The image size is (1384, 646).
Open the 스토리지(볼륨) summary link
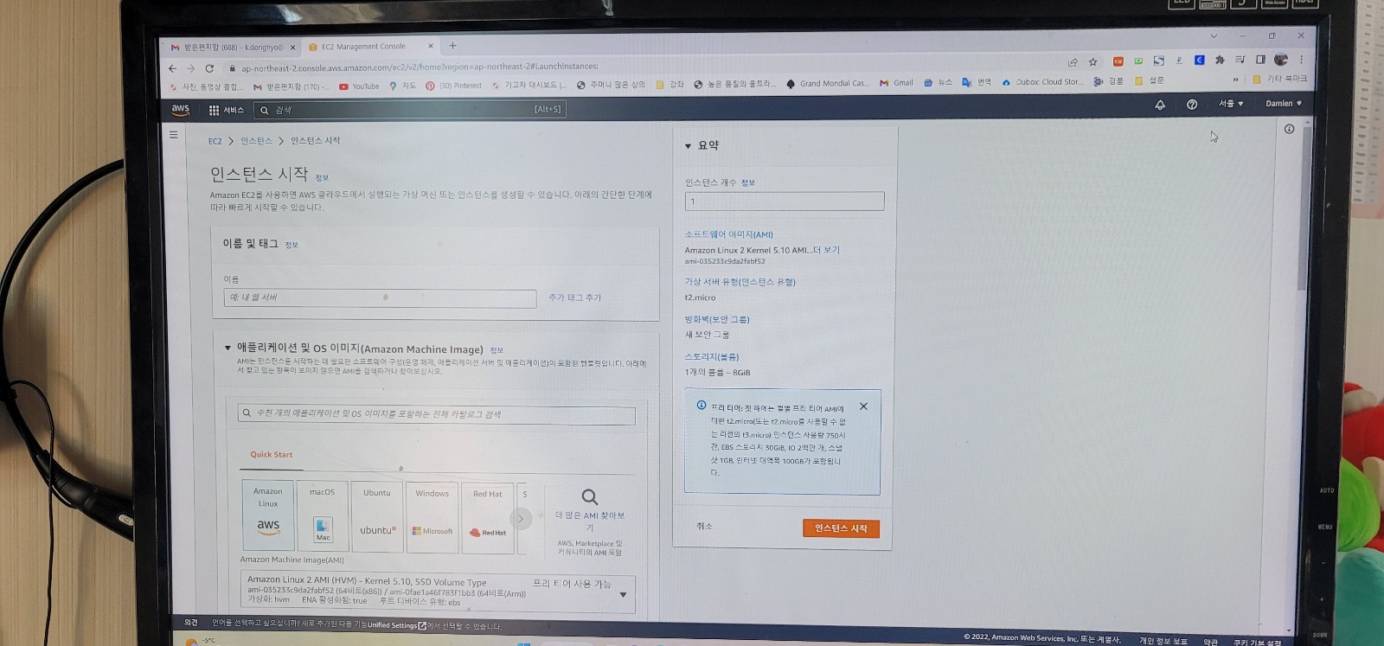pos(712,356)
